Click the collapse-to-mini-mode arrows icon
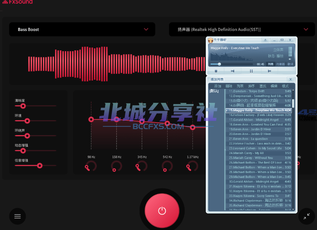Viewport: 317px width, 230px height. (306, 216)
